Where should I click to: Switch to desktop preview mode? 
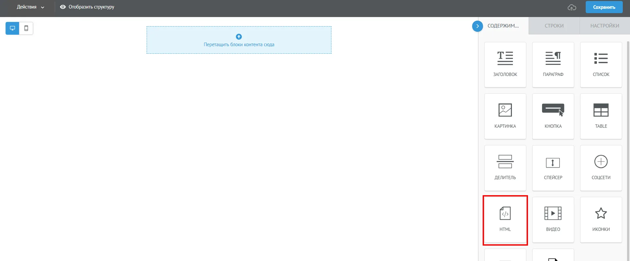coord(12,28)
